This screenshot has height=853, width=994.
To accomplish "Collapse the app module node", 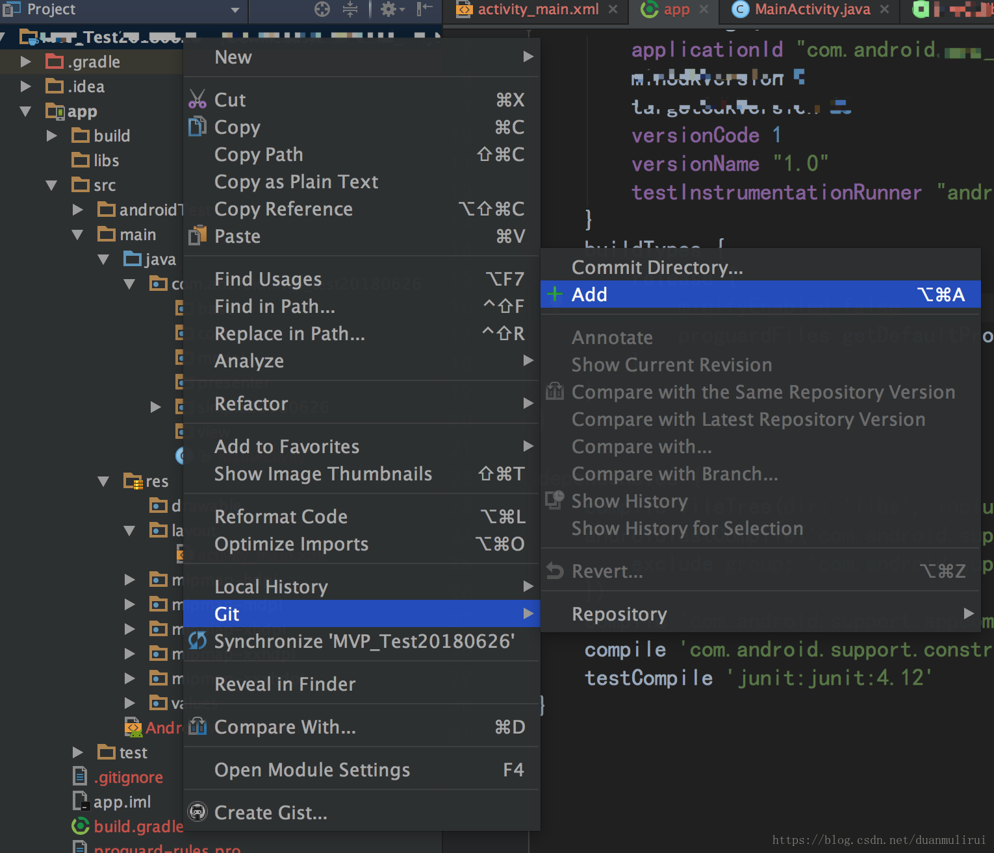I will [x=26, y=111].
